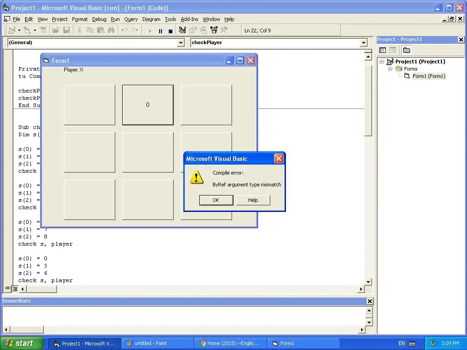
Task: Select the Forms folder in project tree
Action: click(x=410, y=69)
